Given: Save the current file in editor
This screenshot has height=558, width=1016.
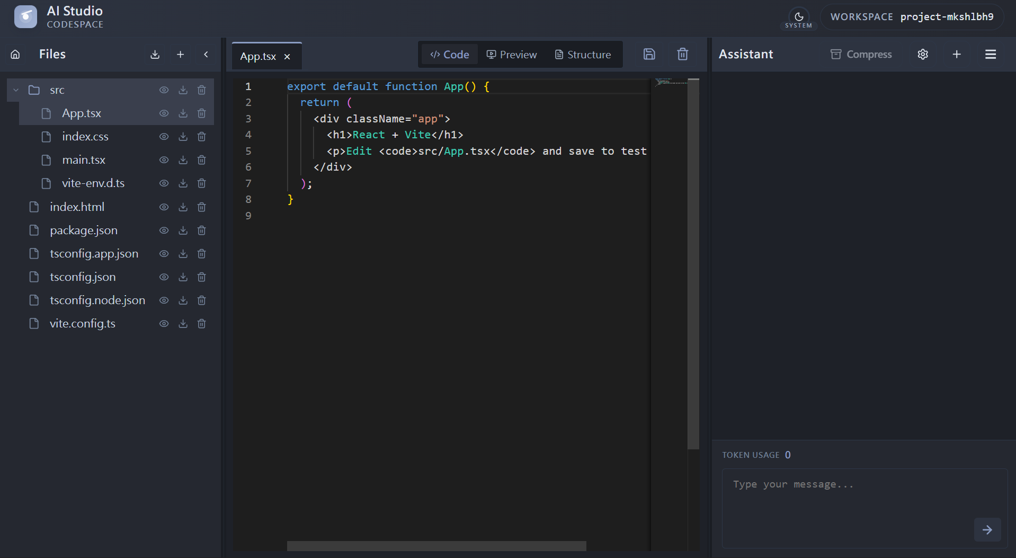Looking at the screenshot, I should coord(649,54).
